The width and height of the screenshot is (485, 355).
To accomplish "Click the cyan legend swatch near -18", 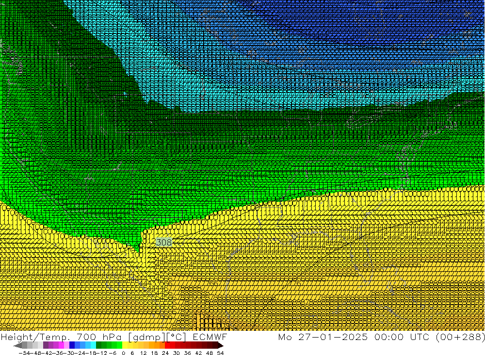I will click(x=93, y=345).
